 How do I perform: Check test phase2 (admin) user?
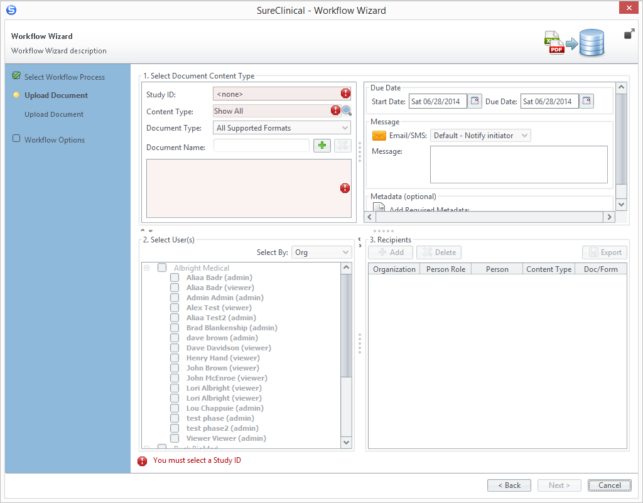(175, 428)
